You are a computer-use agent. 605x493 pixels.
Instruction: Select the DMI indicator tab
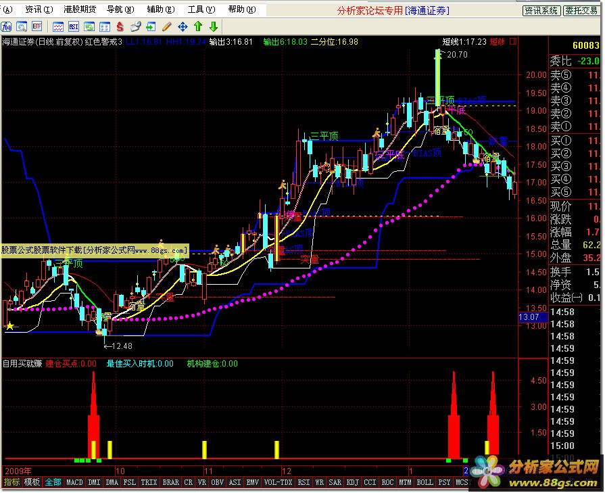(x=94, y=482)
